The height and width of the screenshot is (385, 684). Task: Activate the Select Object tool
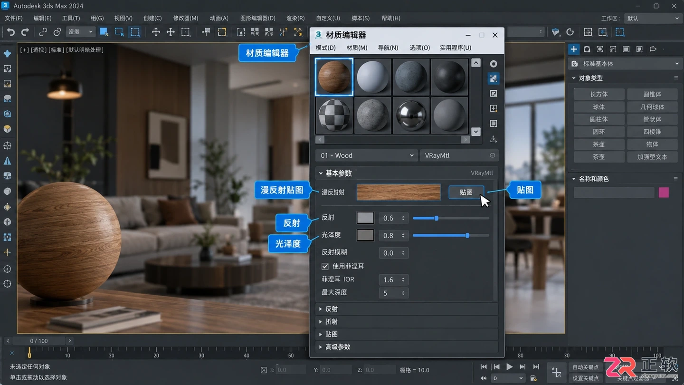pos(104,32)
